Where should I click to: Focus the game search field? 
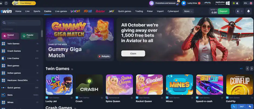(x=21, y=23)
